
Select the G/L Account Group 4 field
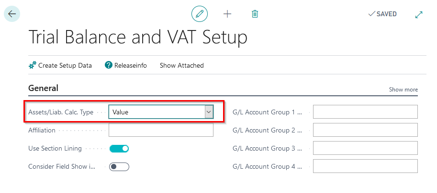[x=365, y=166]
